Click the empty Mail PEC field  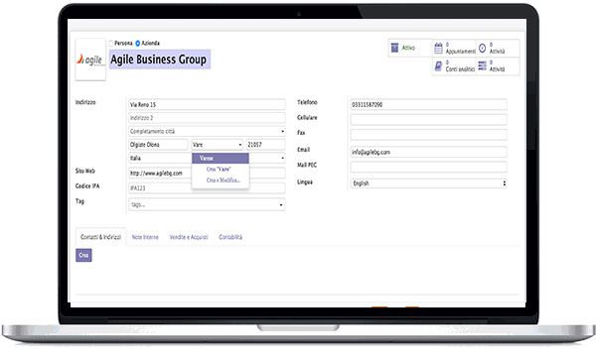[428, 167]
